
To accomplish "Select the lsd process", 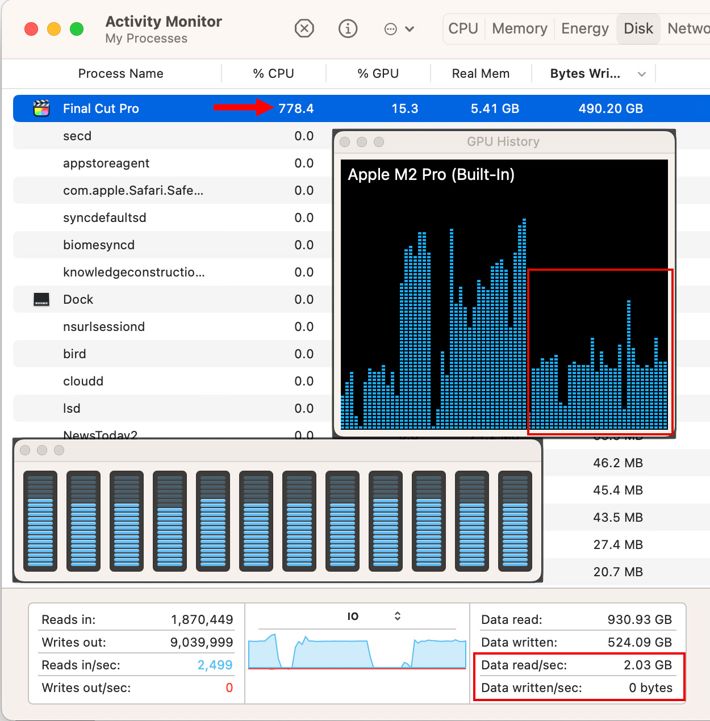I will pyautogui.click(x=72, y=408).
